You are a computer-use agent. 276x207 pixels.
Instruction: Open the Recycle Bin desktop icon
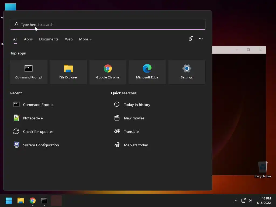tap(263, 170)
